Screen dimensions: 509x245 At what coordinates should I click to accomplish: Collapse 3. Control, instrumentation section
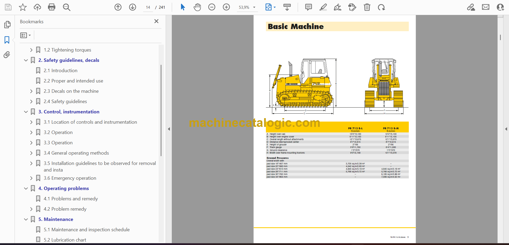pyautogui.click(x=26, y=112)
